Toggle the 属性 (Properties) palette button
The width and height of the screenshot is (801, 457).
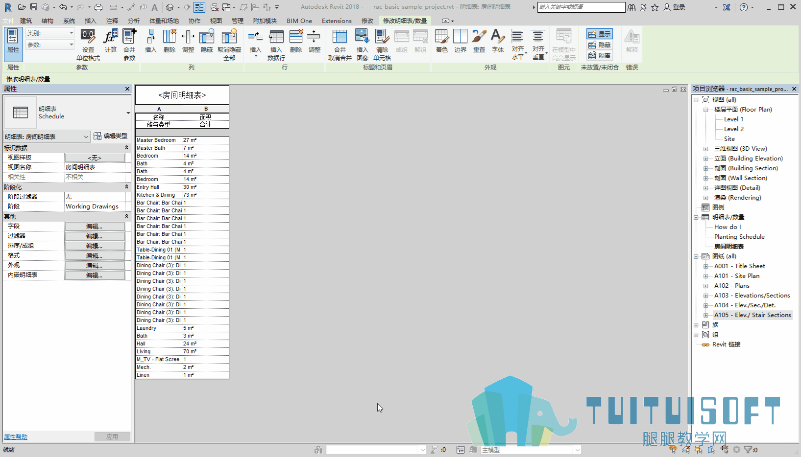pos(13,41)
